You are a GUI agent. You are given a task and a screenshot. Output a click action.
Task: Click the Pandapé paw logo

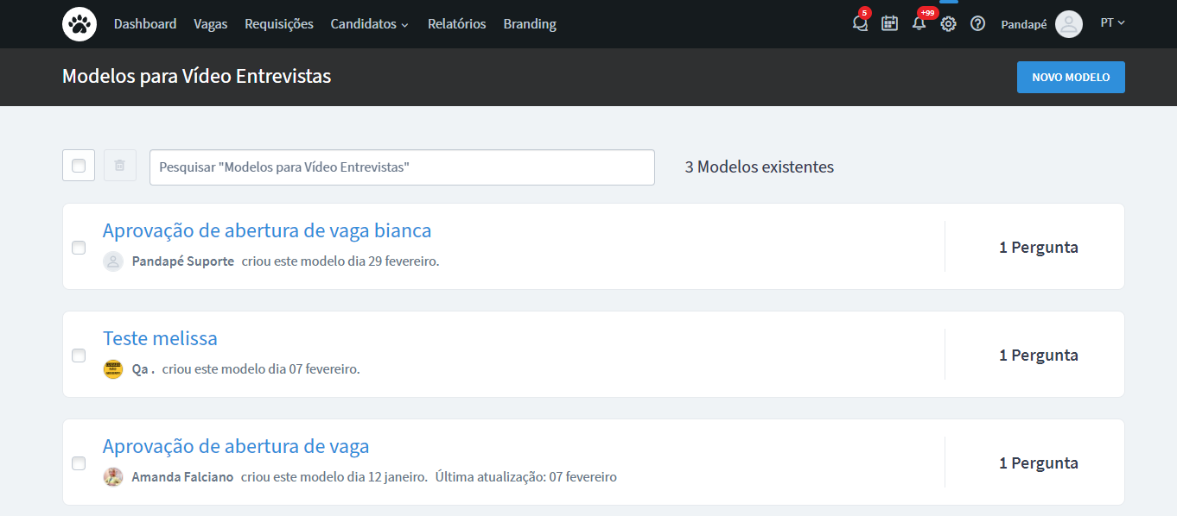pos(80,24)
